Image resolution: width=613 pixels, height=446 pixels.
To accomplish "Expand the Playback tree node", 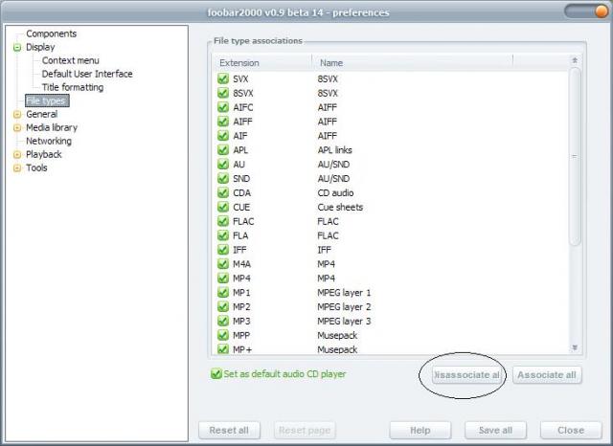I will coord(17,155).
